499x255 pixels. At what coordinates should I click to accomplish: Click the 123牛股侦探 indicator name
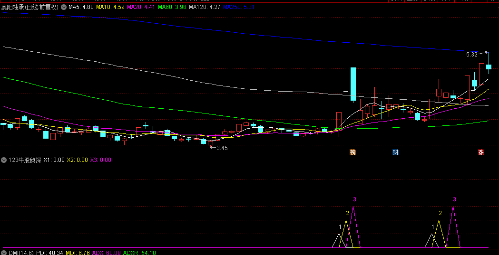25,160
